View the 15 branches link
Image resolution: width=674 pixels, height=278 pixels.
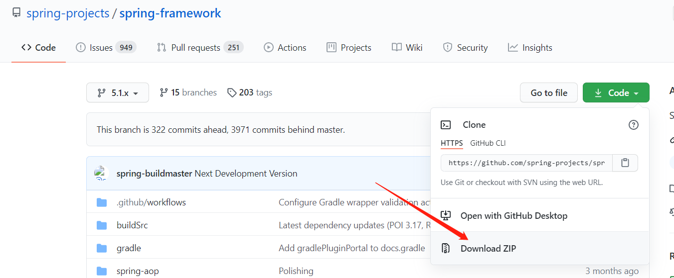pyautogui.click(x=188, y=93)
